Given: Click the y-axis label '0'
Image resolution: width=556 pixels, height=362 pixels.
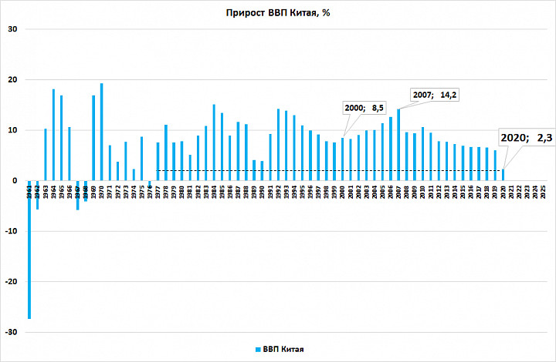Looking at the screenshot, I should (x=15, y=181).
